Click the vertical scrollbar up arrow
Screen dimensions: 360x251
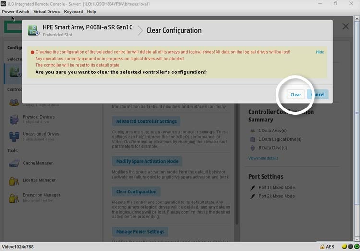[x=357, y=18]
